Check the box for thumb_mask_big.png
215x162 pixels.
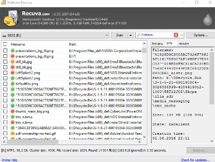point(5,111)
